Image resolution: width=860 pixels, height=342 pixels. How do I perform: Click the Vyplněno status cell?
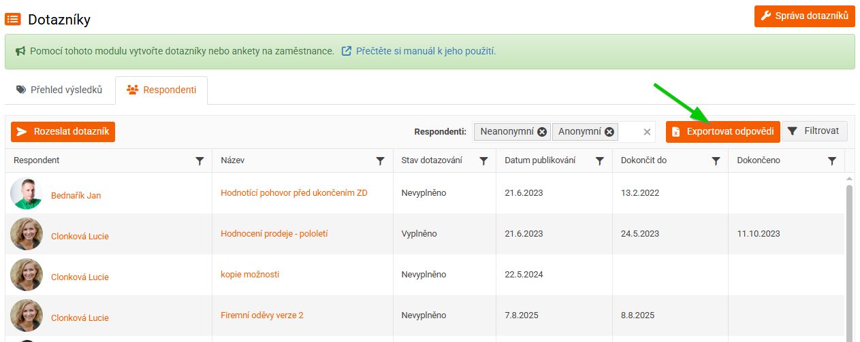coord(445,234)
